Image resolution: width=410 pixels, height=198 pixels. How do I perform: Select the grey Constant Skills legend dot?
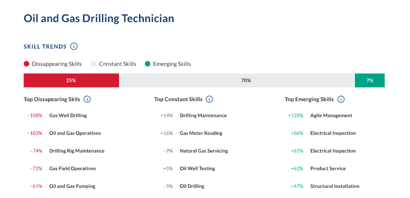coord(94,64)
